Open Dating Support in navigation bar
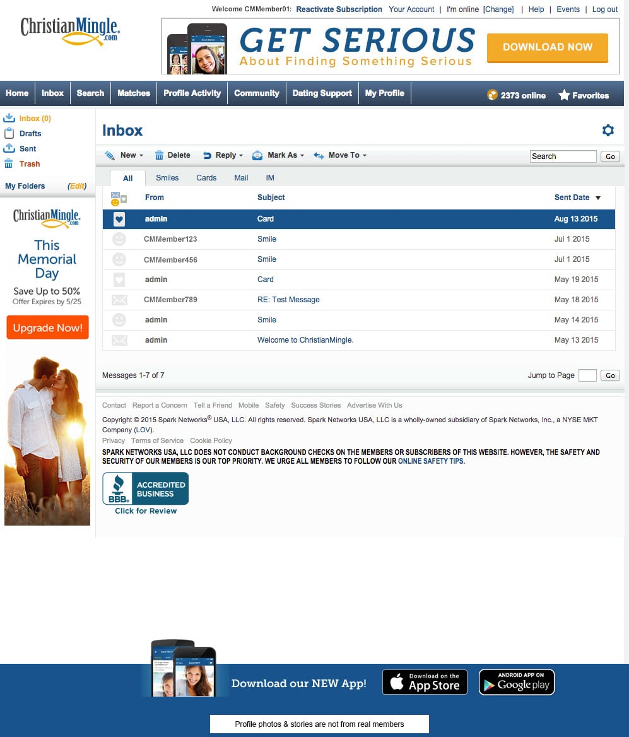 coord(322,93)
